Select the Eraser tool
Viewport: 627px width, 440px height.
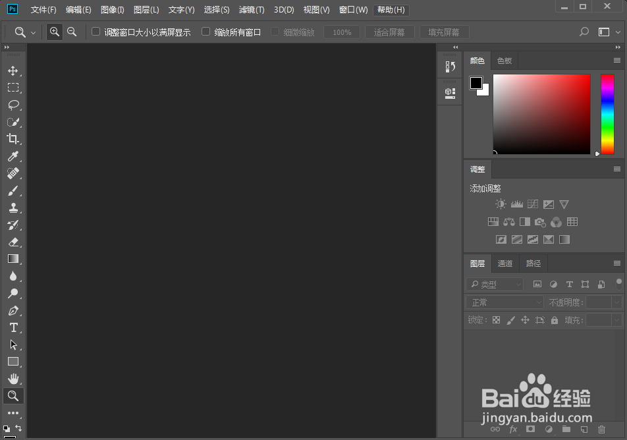pyautogui.click(x=13, y=242)
